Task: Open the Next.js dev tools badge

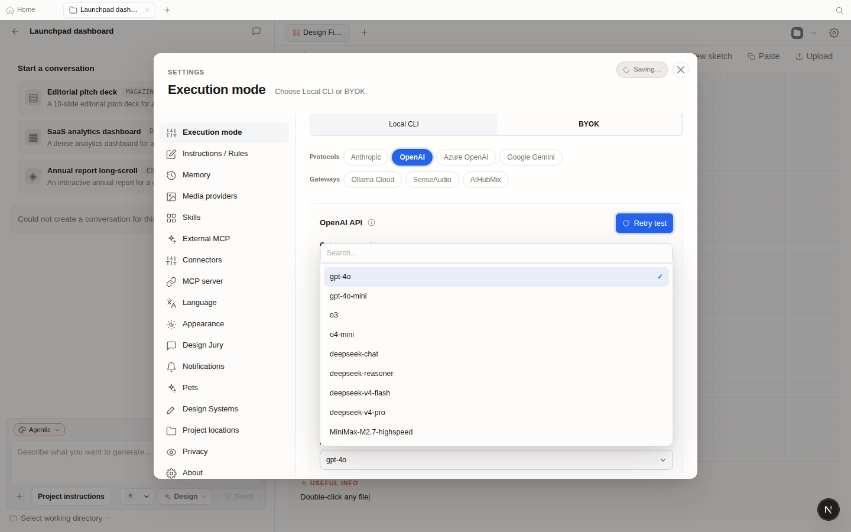Action: [829, 510]
